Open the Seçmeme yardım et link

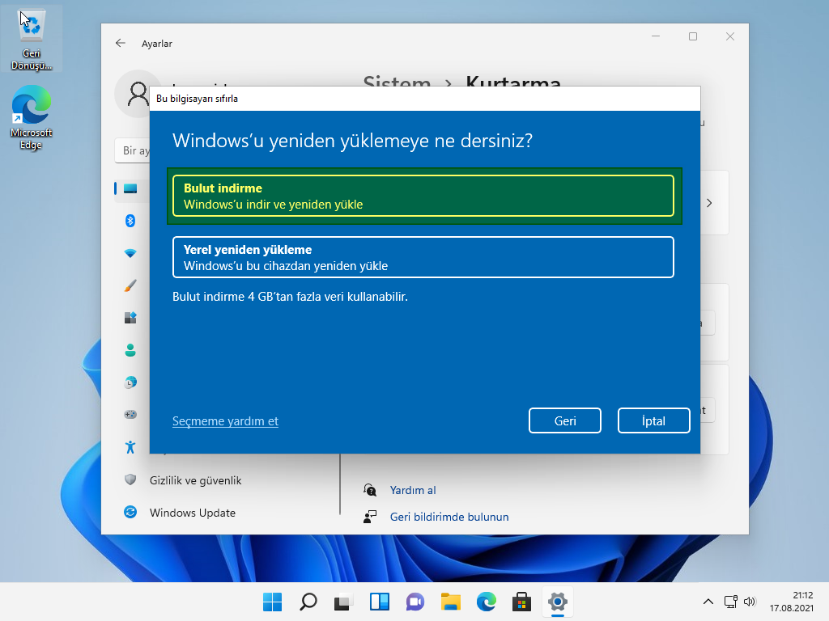225,420
